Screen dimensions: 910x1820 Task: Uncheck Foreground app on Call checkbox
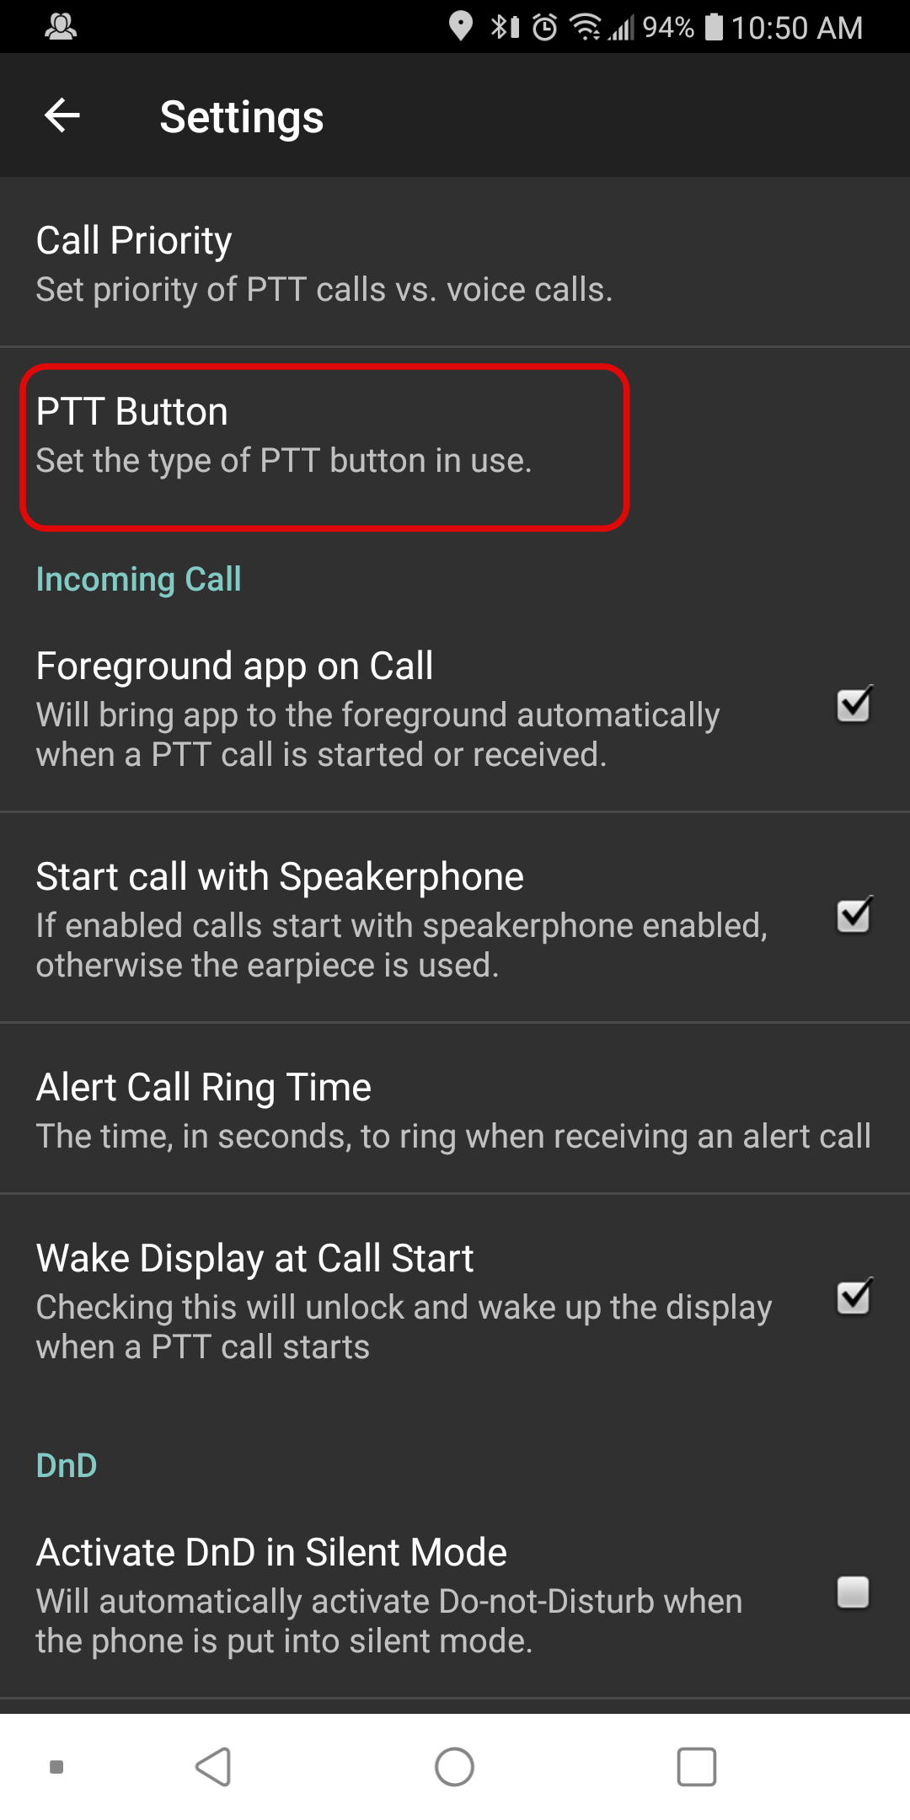[854, 705]
